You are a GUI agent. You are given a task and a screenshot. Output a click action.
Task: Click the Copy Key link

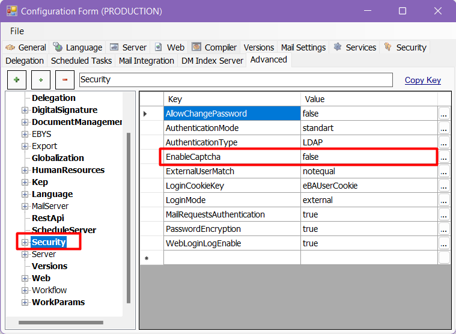422,80
